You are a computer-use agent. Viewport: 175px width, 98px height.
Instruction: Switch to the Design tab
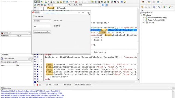pyautogui.click(x=82, y=84)
